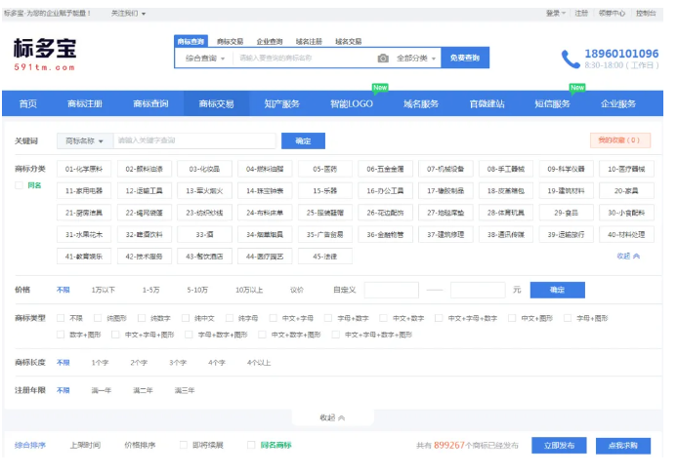The image size is (678, 475).
Task: Click the New badge above 智能LOGO
Action: point(380,88)
